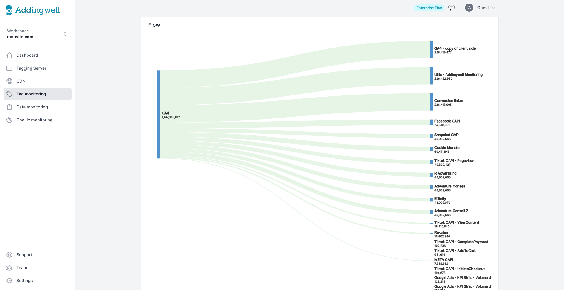Open the chat message icon
Viewport: 564px width, 290px height.
(451, 8)
